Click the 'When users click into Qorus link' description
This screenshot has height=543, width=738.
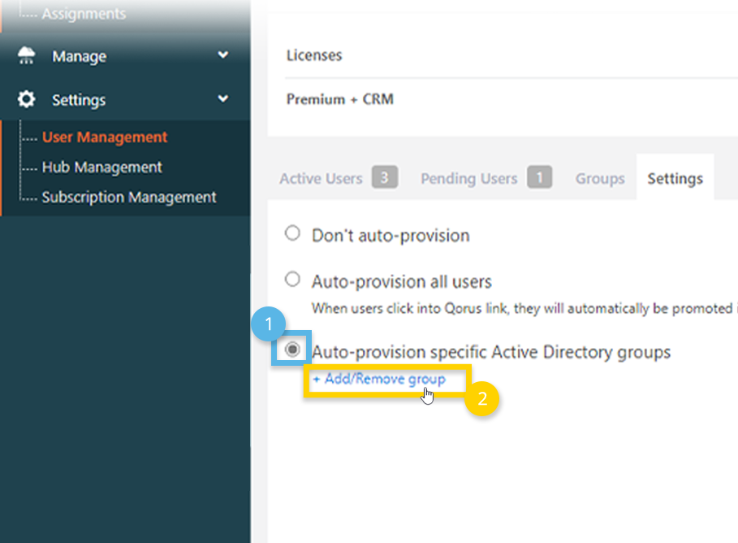[524, 308]
